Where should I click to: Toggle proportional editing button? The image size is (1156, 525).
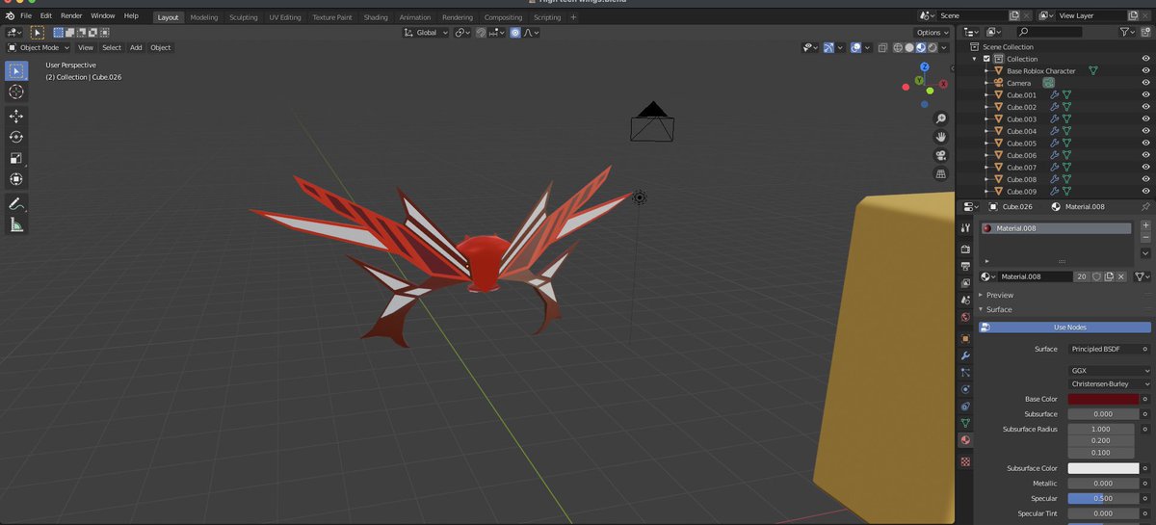(515, 33)
